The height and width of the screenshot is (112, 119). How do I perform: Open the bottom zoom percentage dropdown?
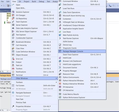coord(7,110)
